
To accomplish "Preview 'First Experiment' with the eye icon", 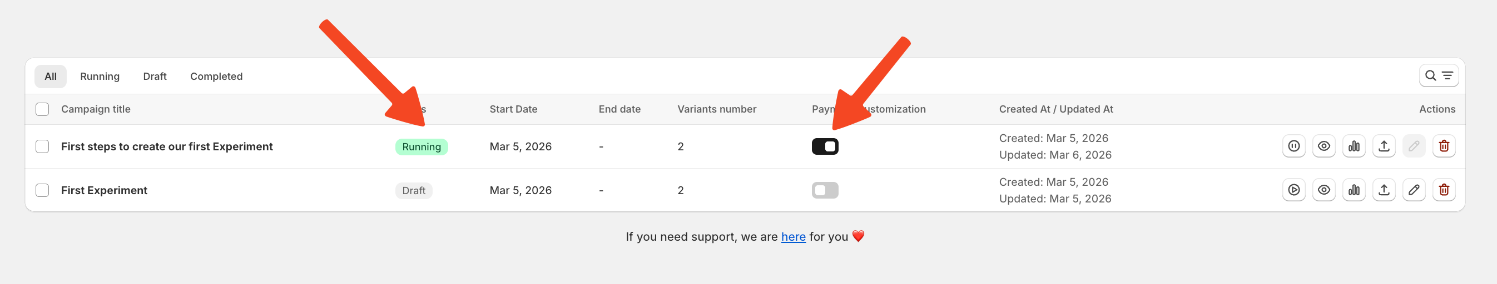I will coord(1324,190).
